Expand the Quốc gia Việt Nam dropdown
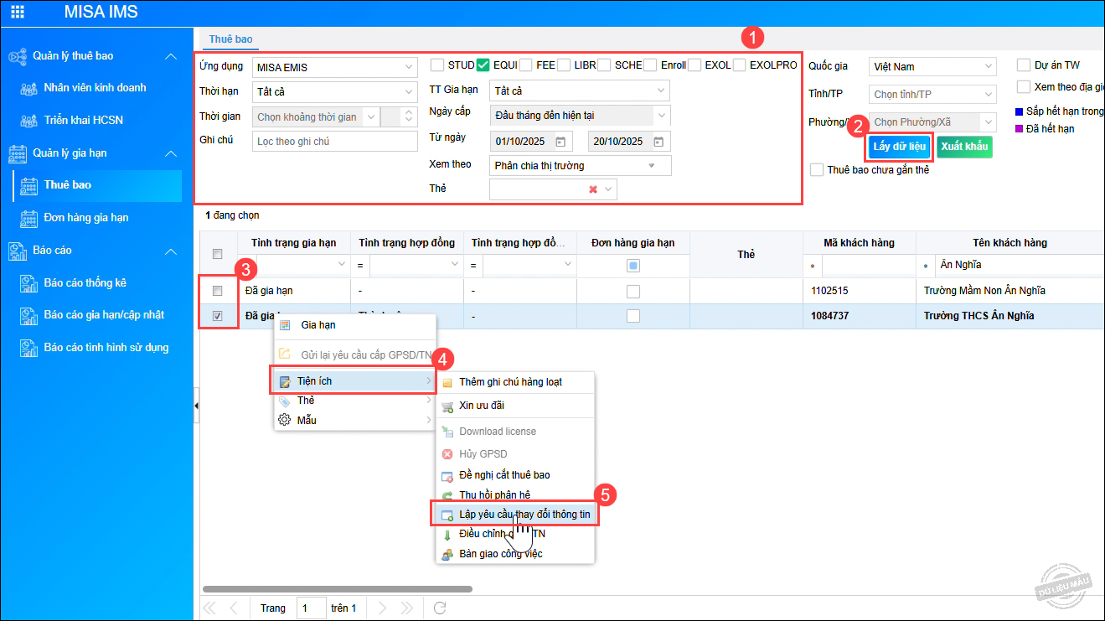 (989, 66)
